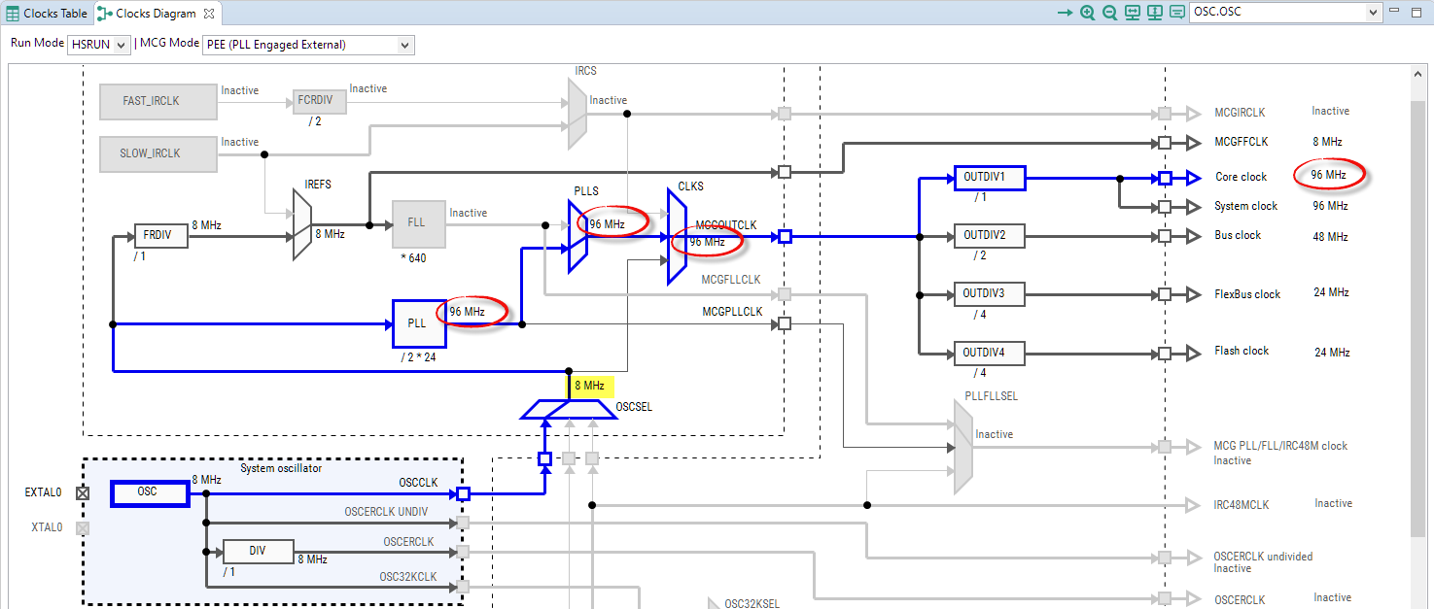Screen dimensions: 1434x609
Task: Fit diagram to width using toolbar icon
Action: [1133, 14]
